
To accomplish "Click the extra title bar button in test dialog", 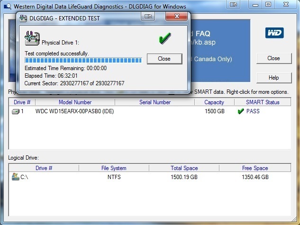I will coord(148,17).
